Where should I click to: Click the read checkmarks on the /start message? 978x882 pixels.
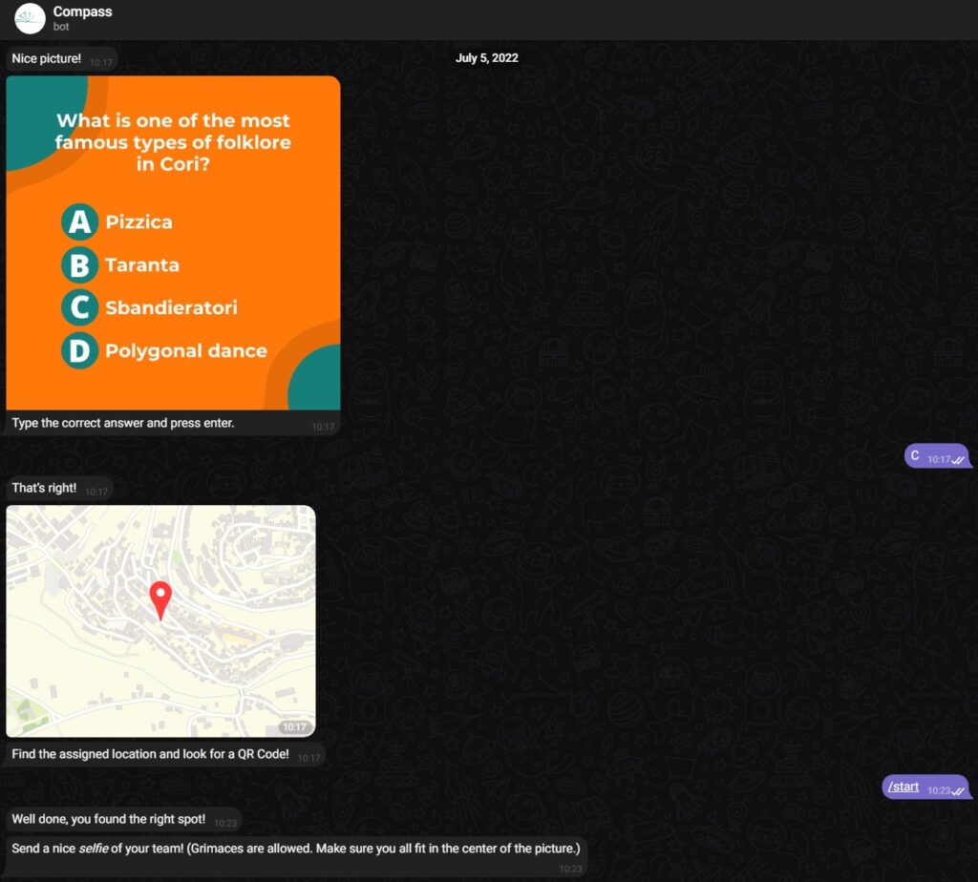tap(957, 791)
